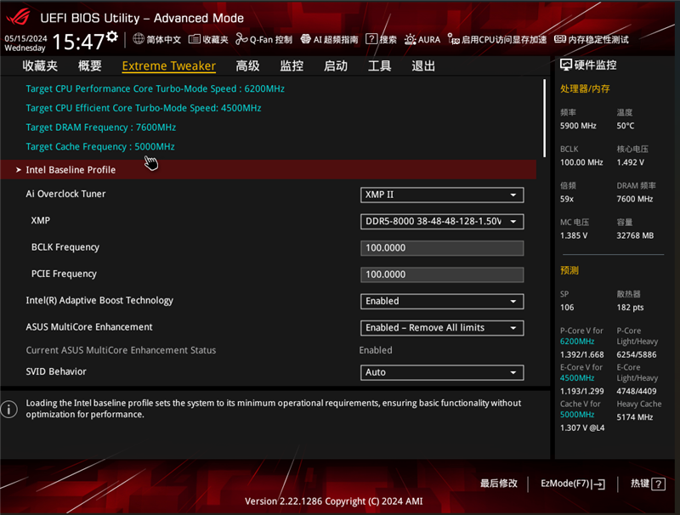Select the PCIE Frequency label
Screen dimensions: 680x515
pos(64,274)
